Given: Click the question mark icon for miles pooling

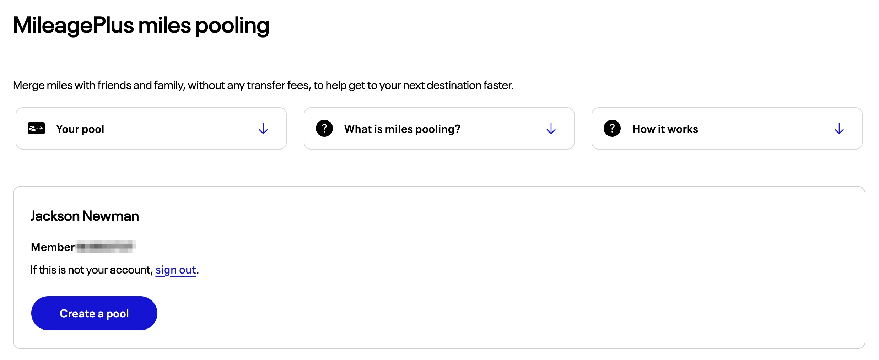Looking at the screenshot, I should click(x=324, y=128).
